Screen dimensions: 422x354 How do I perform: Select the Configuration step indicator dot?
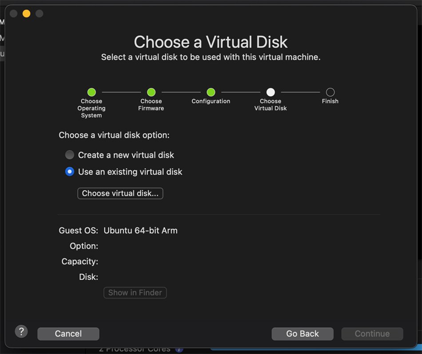211,92
